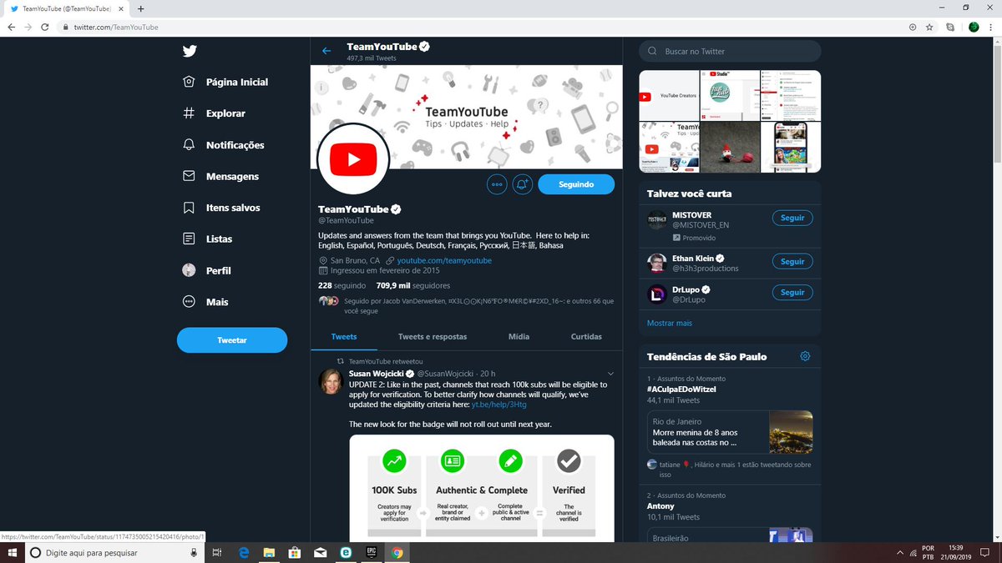Screen dimensions: 1002x563
Task: Switch to Tweets e respostas tab
Action: click(x=433, y=337)
